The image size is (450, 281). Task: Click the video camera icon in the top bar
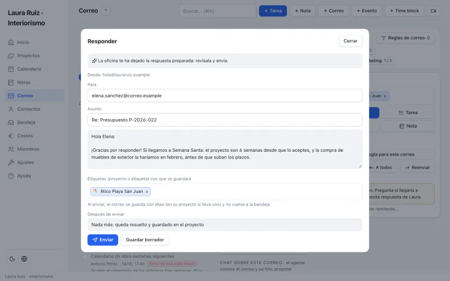[433, 11]
